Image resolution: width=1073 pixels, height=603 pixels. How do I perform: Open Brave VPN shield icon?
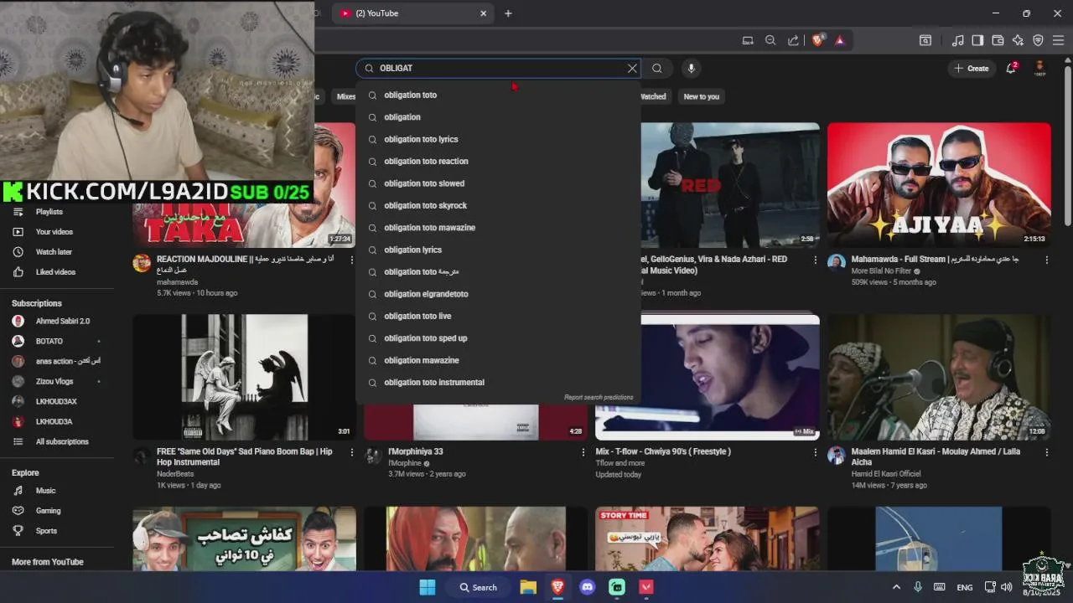point(1038,40)
